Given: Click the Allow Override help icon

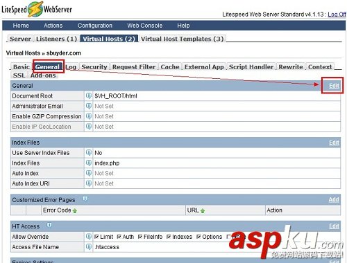Looking at the screenshot, I should 89,237.
